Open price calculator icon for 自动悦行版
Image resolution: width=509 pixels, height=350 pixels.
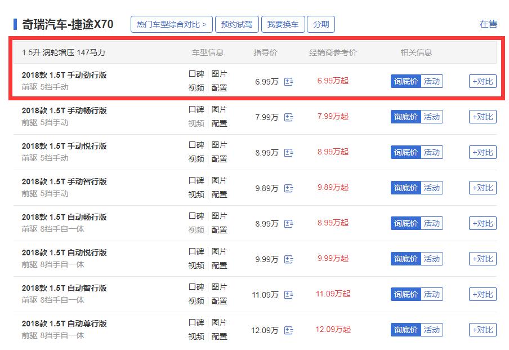288,259
